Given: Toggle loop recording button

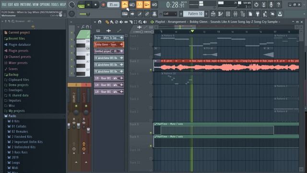Looking at the screenshot, I should [154, 4].
